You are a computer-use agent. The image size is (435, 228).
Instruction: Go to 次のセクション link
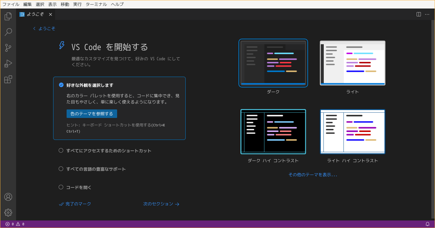click(161, 204)
